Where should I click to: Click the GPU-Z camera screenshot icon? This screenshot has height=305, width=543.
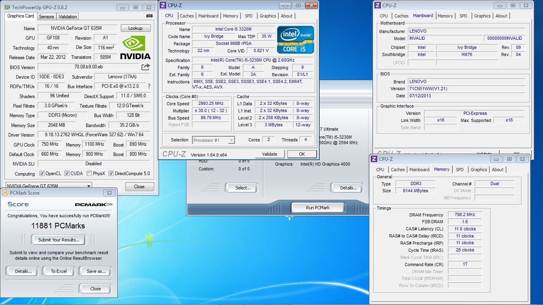[149, 16]
